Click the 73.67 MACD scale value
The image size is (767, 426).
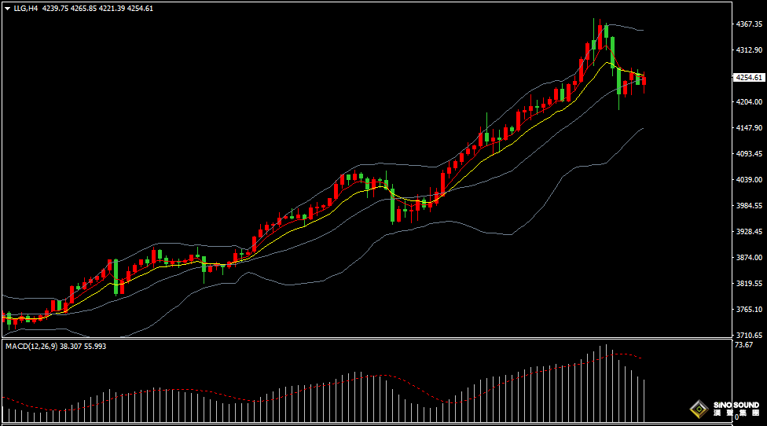[743, 345]
